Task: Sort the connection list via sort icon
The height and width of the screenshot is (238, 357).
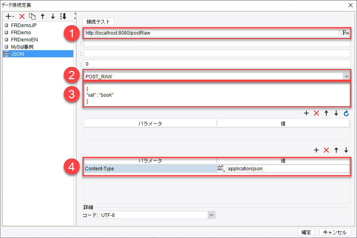Action: point(63,17)
